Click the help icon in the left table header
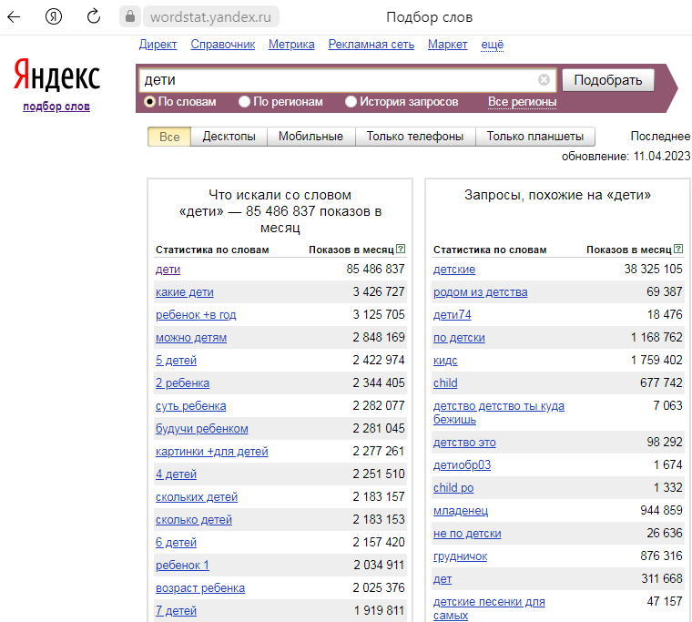 (x=401, y=249)
